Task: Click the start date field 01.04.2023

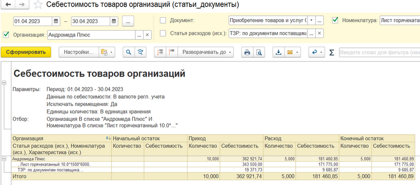Action: point(33,21)
